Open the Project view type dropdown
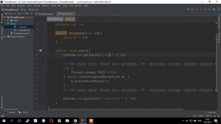 pyautogui.click(x=11, y=14)
